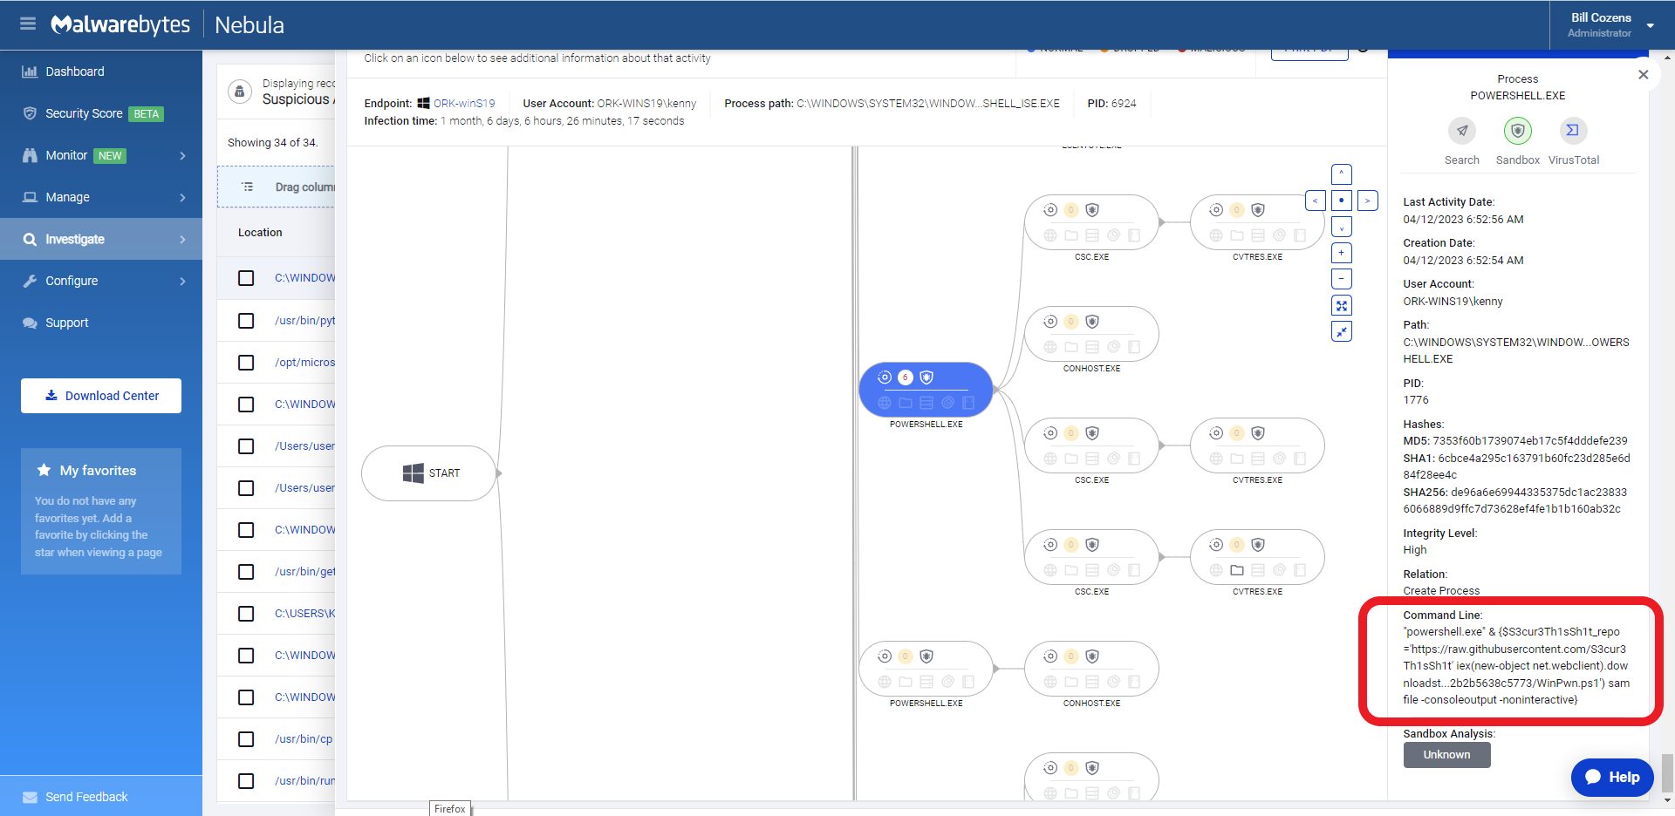The width and height of the screenshot is (1675, 816).
Task: Click the vertical scrollbar thumb in the Process panel
Action: click(1667, 772)
